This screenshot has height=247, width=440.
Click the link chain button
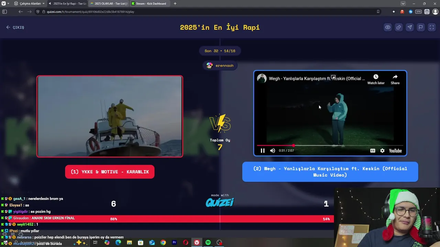(399, 27)
